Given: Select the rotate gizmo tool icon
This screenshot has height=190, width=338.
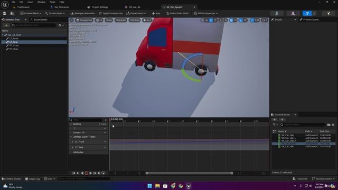Looking at the screenshot, I should [211, 20].
